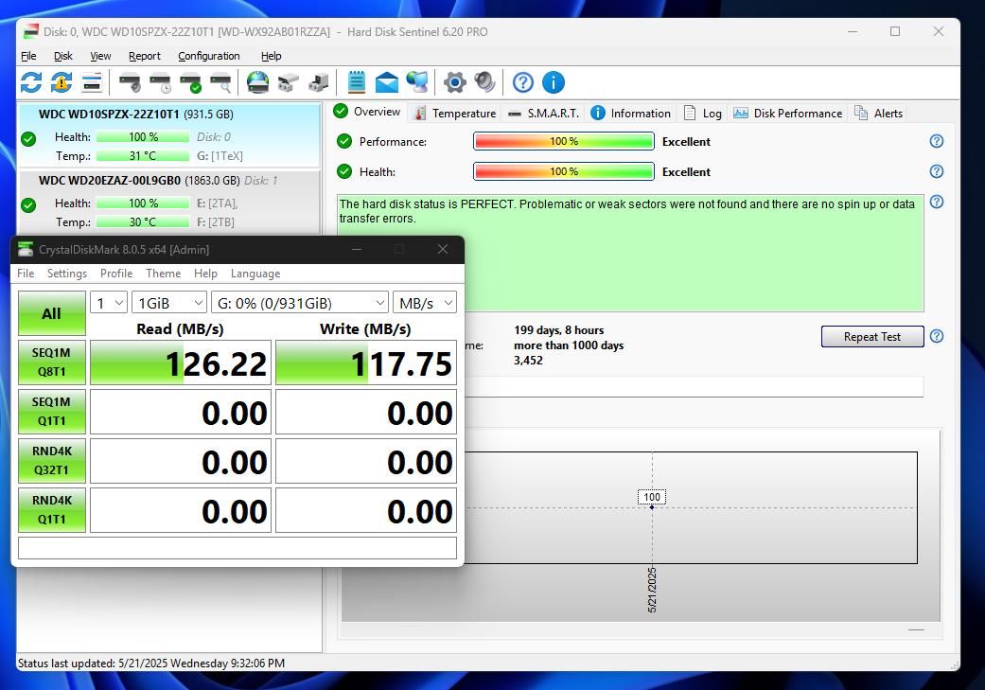Open the test size dropdown showing 1GiB
The image size is (985, 690).
pyautogui.click(x=169, y=303)
